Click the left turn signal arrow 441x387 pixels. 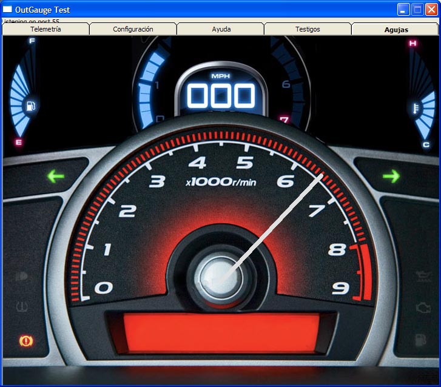point(56,177)
